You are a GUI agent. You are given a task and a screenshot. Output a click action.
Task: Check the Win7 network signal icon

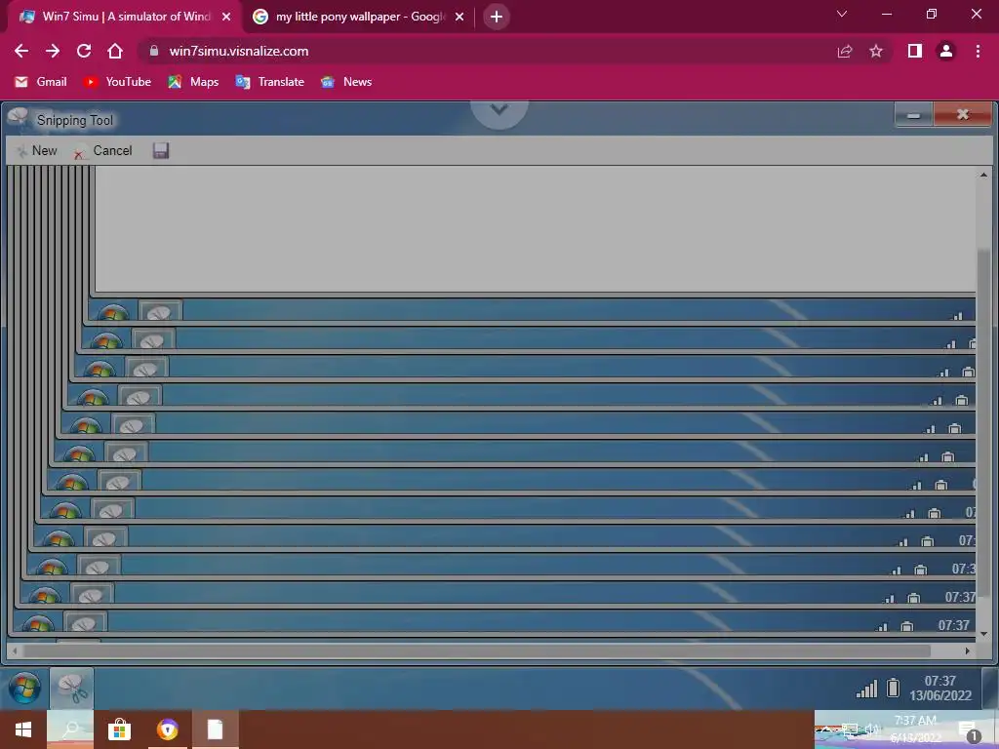click(x=866, y=689)
